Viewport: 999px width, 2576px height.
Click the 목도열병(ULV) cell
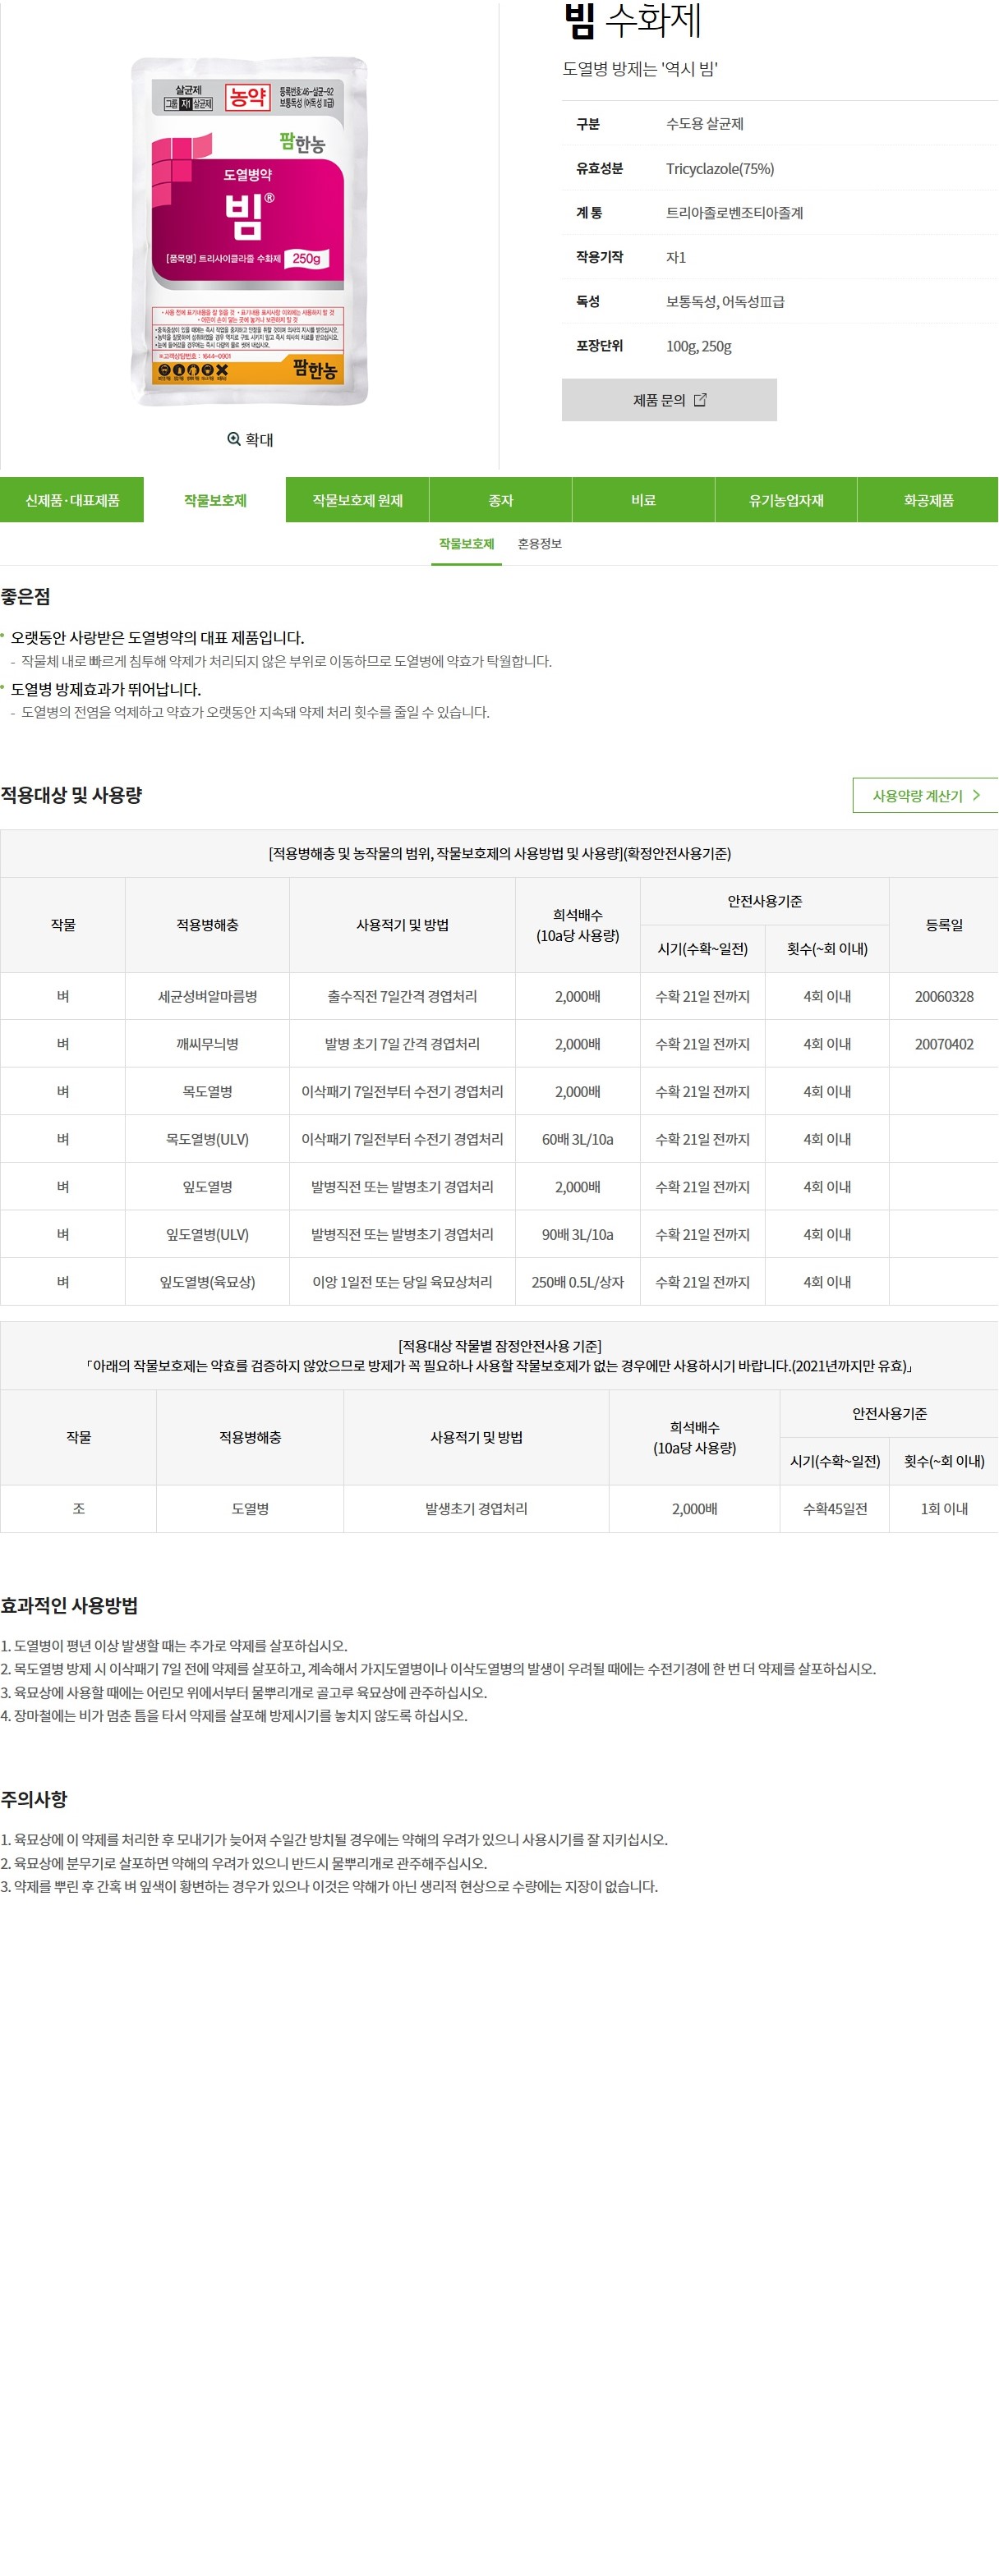pos(207,1139)
